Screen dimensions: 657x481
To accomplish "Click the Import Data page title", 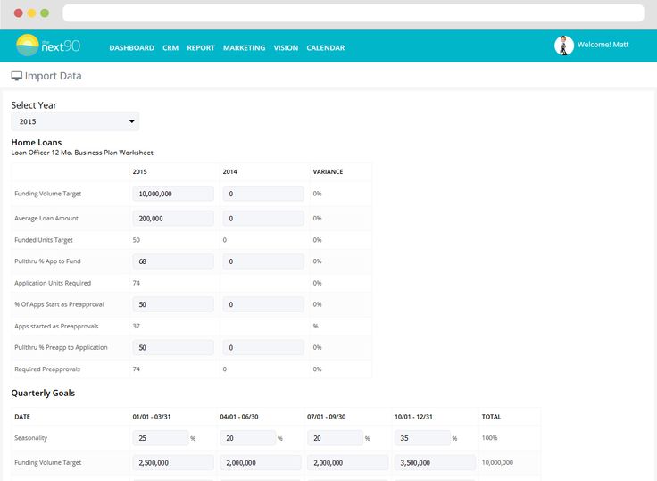I will click(x=54, y=76).
